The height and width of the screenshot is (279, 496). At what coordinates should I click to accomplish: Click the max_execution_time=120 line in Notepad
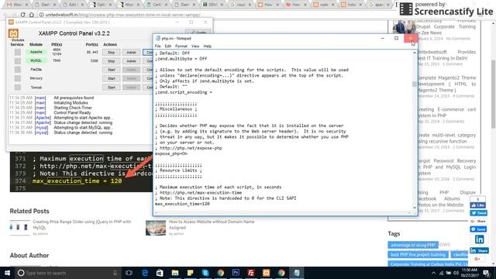[182, 204]
